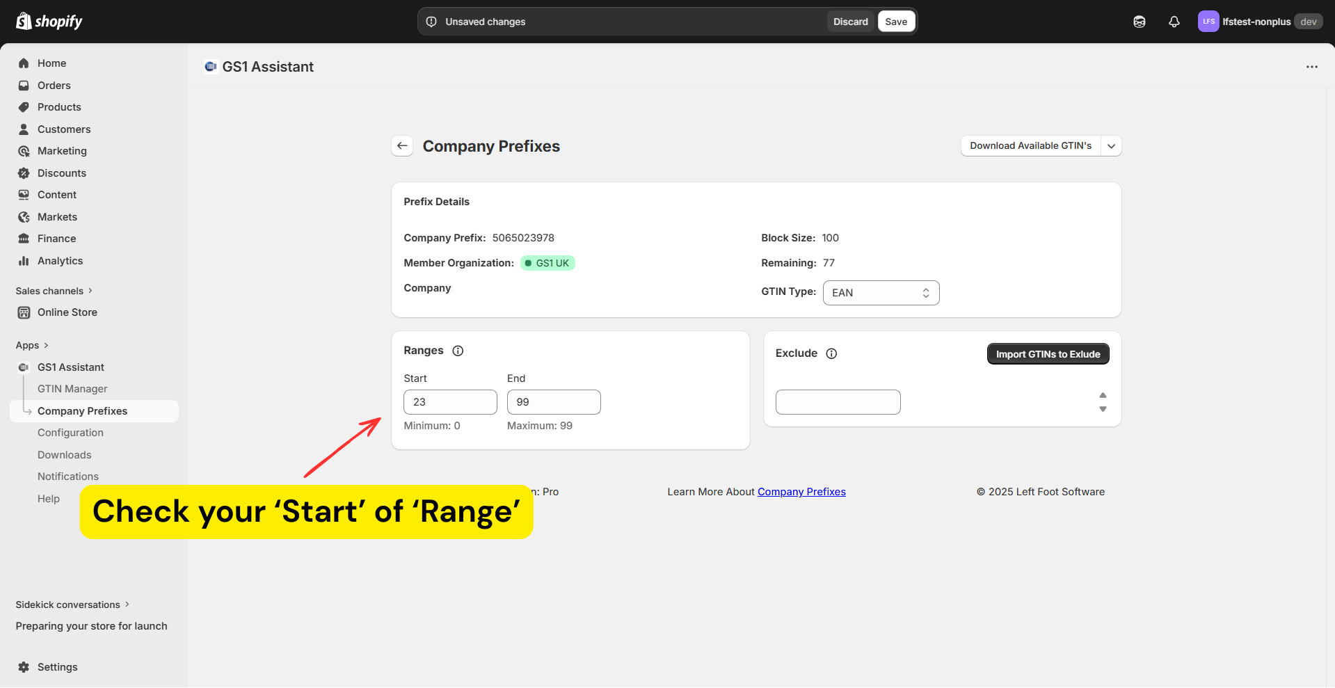
Task: Click the Discounts badge icon
Action: click(x=24, y=173)
